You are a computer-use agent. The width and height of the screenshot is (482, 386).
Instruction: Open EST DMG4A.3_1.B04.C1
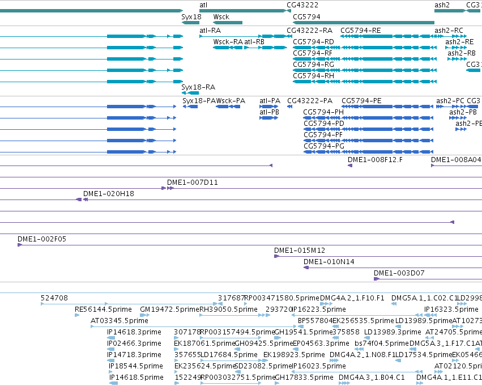click(x=372, y=377)
